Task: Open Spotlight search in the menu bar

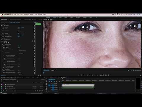Action: point(137,15)
